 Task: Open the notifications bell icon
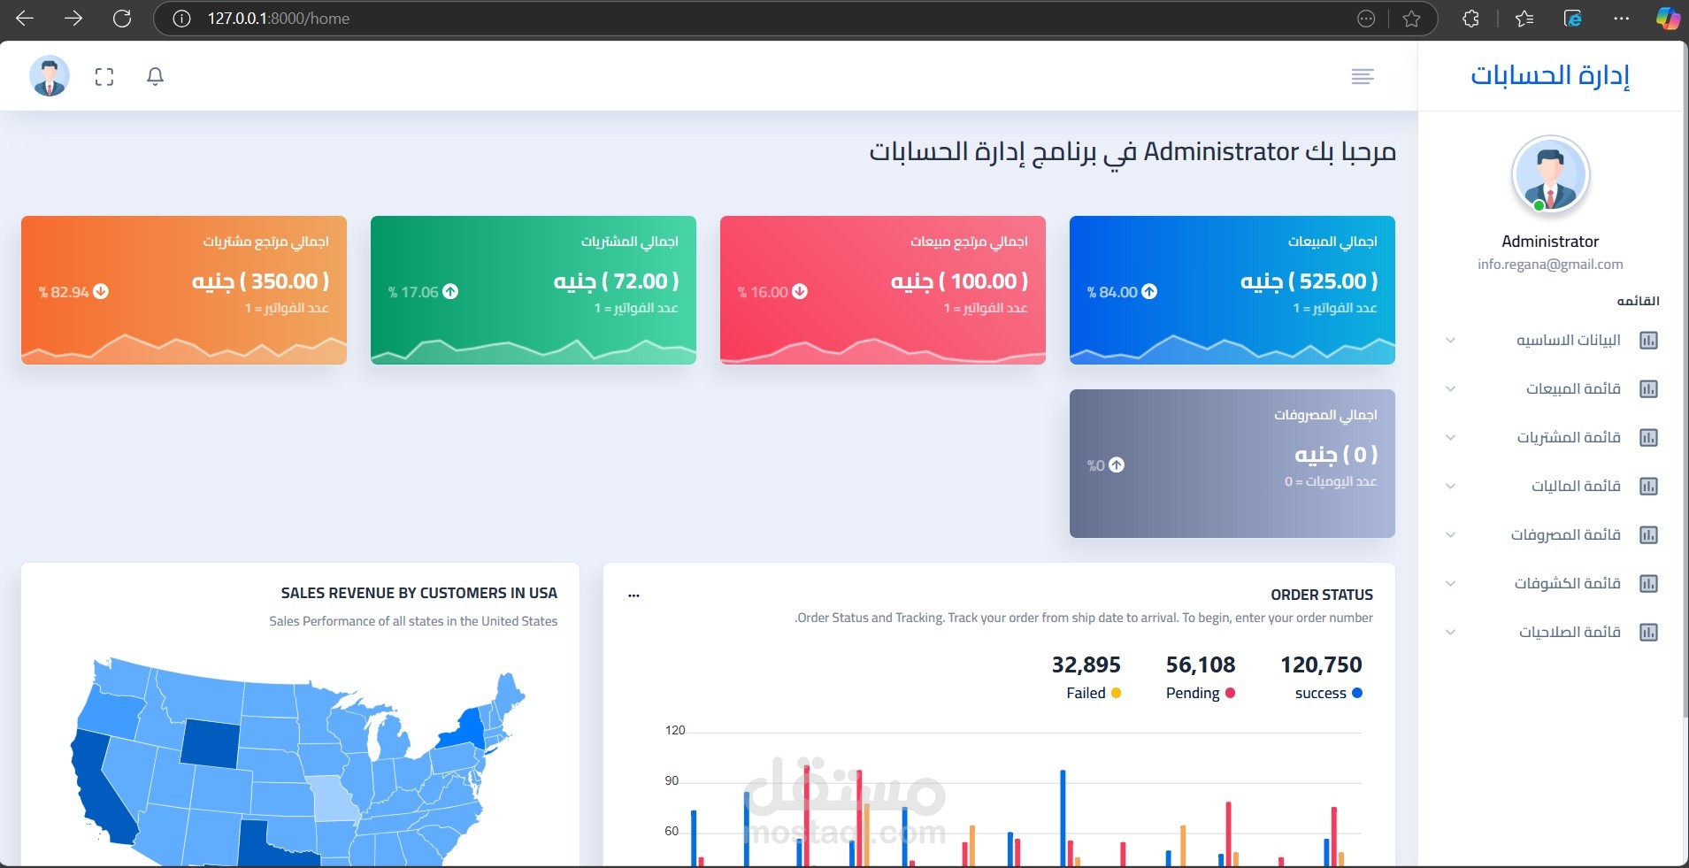pyautogui.click(x=155, y=76)
